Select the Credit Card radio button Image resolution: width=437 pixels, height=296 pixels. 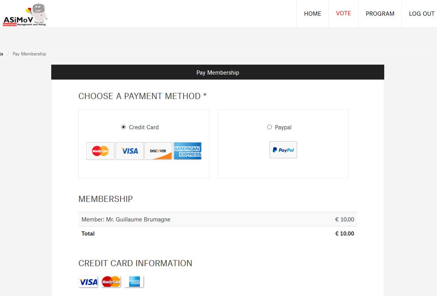click(x=123, y=127)
